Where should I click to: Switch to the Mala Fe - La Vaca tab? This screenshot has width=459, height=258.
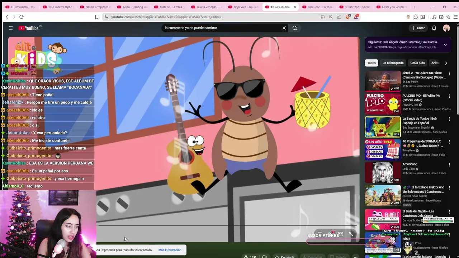(170, 7)
